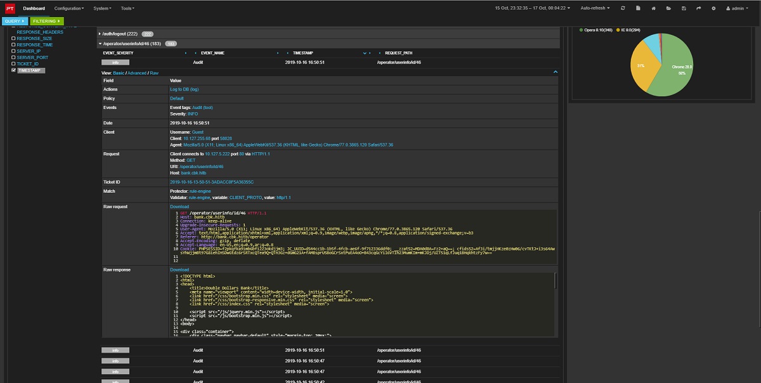Select the Dashboard tab
This screenshot has height=383, width=761.
tap(34, 8)
